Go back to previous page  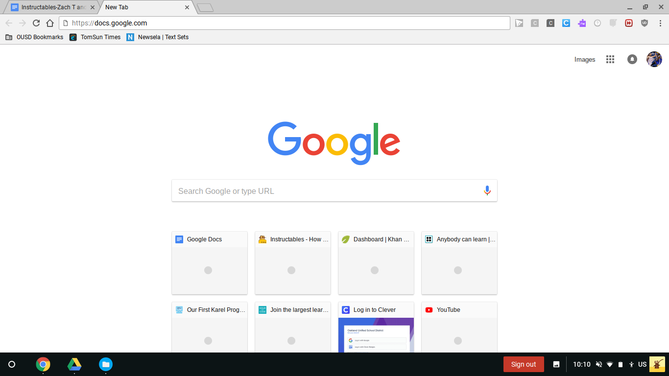point(9,23)
